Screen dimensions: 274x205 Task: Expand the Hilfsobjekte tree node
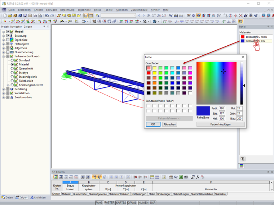pos(4,44)
